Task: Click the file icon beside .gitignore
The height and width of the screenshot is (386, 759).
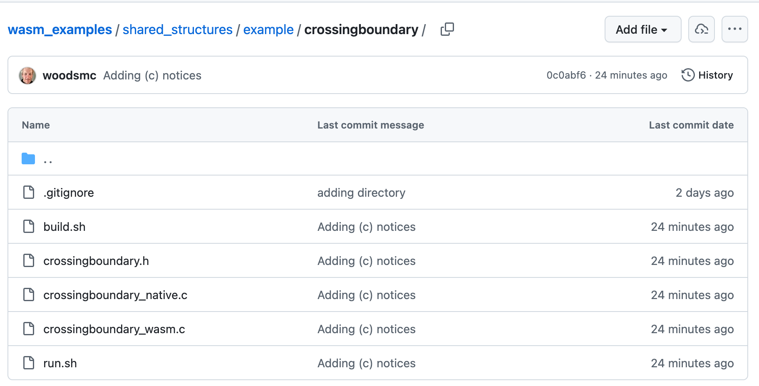Action: 28,192
